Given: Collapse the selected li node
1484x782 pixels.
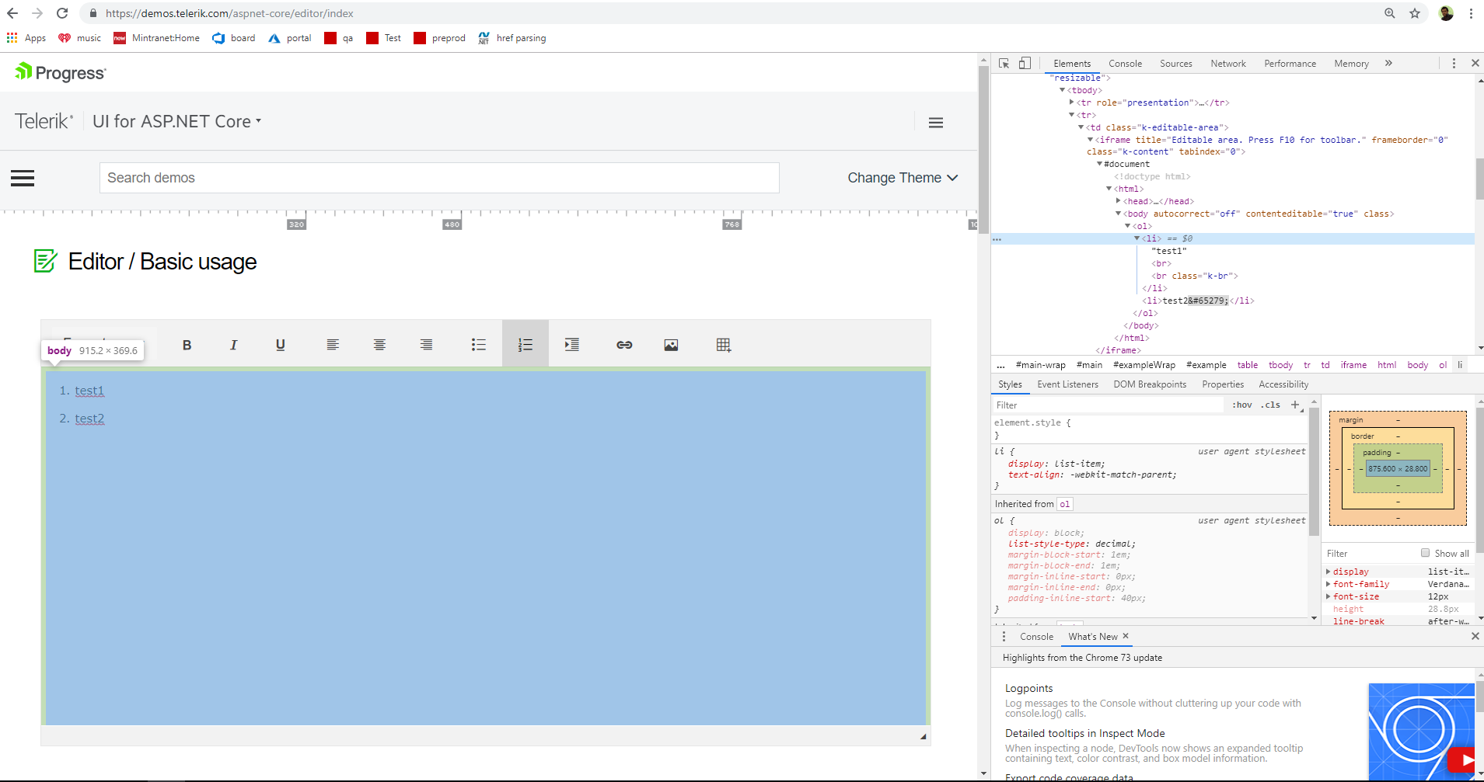Looking at the screenshot, I should pos(1137,238).
